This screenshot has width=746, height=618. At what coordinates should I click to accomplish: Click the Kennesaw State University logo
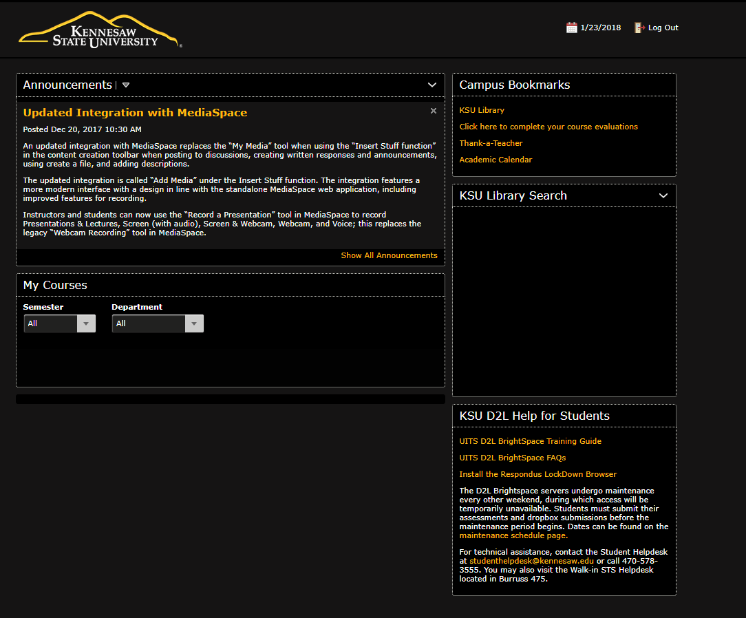coord(98,29)
